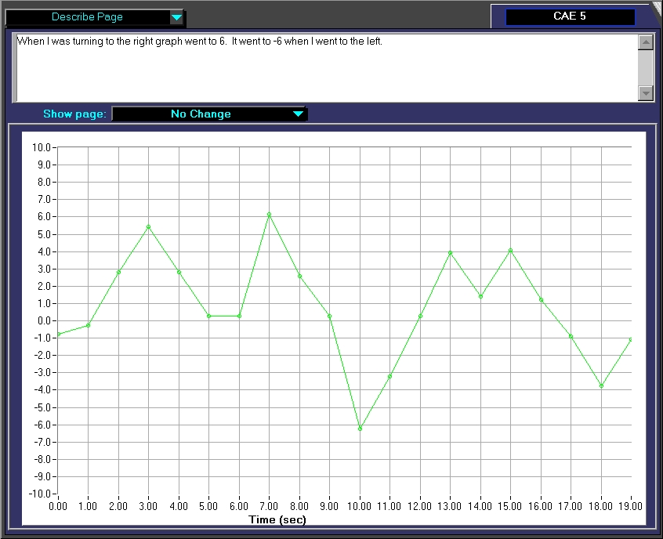Click the 19.00 x-axis tick label

pos(630,508)
